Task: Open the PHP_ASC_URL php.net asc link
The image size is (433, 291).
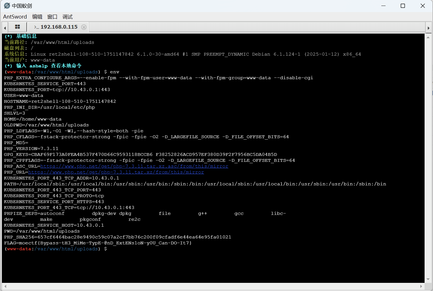Action: pyautogui.click(x=134, y=166)
